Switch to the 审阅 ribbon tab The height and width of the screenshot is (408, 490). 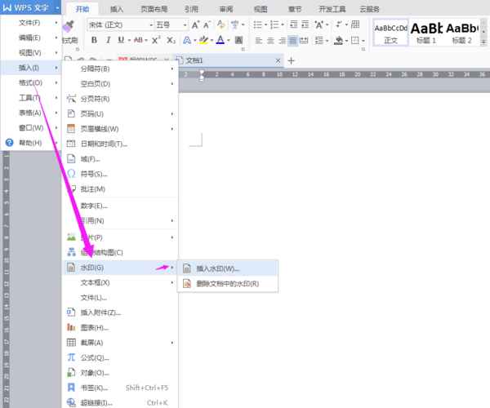click(x=226, y=9)
